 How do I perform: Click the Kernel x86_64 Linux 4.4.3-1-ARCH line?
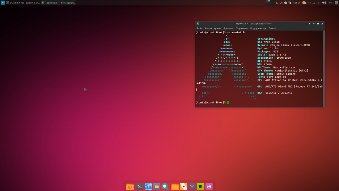point(283,45)
